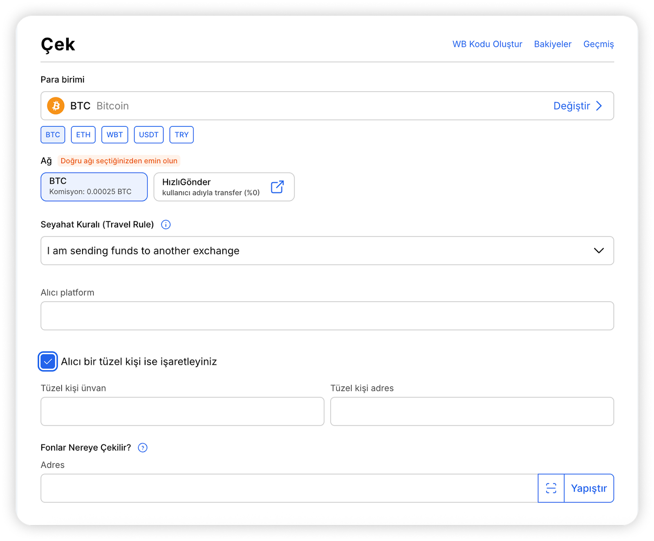Open WB Kodu Oluştur link
This screenshot has width=654, height=541.
(x=487, y=44)
